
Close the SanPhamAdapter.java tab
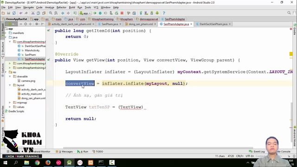point(191,24)
